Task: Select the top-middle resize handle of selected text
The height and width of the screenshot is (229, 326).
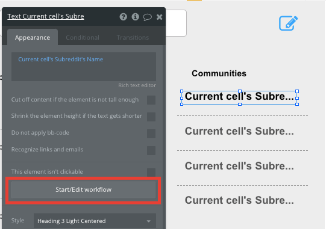Action: (x=240, y=91)
